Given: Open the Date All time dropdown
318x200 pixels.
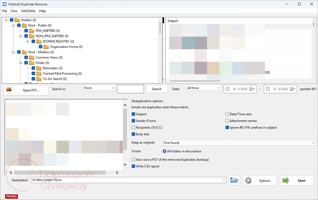Looking at the screenshot, I should [x=204, y=88].
